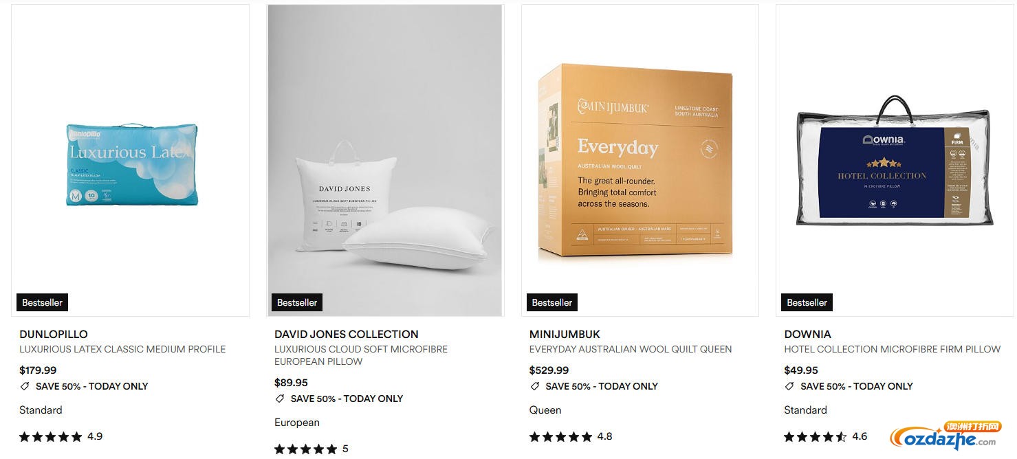Viewport: 1017px width, 459px height.
Task: Open Everyday Australian Wool Quilt Queen title
Action: (x=631, y=349)
